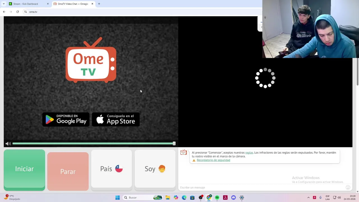Image resolution: width=359 pixels, height=202 pixels.
Task: Click the microphone tray icon
Action: [x=321, y=198]
